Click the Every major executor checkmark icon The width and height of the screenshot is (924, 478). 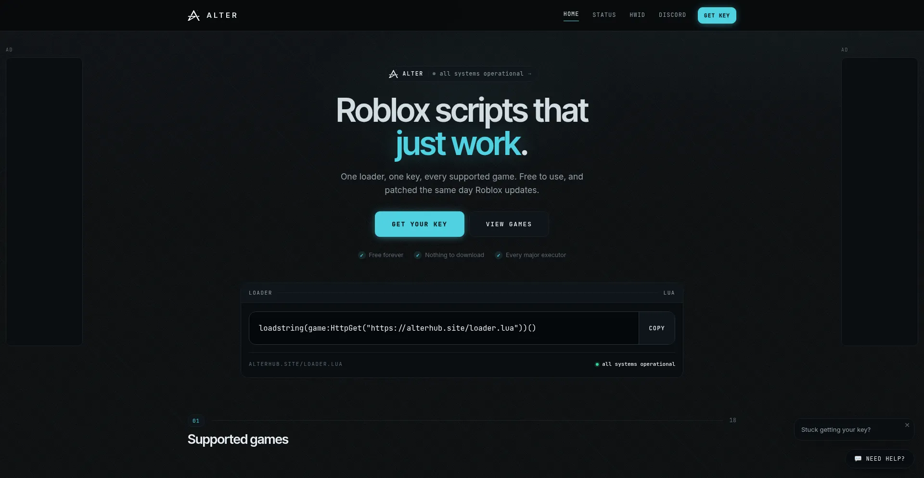[x=499, y=255]
